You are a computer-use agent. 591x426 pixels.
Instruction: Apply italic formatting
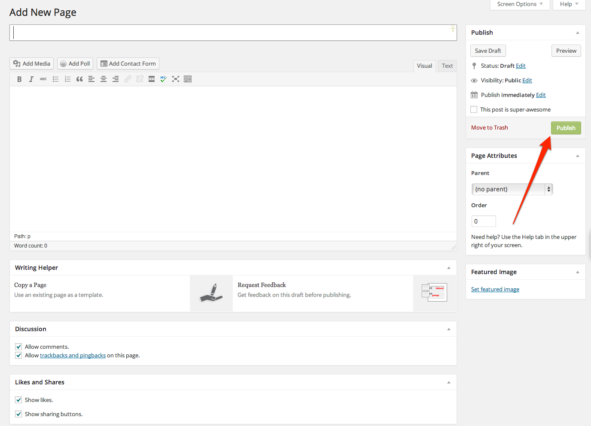click(x=31, y=79)
